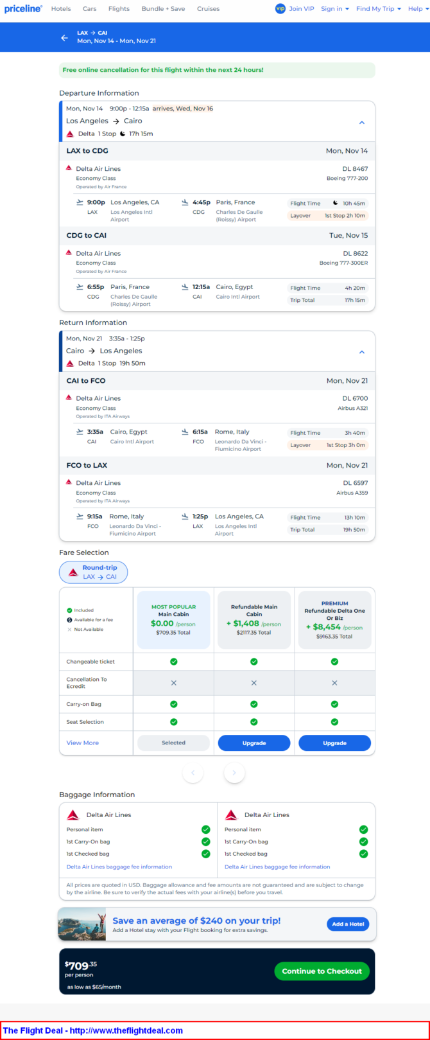This screenshot has width=430, height=1040.
Task: Click left Delta logo in baggage section
Action: (73, 815)
